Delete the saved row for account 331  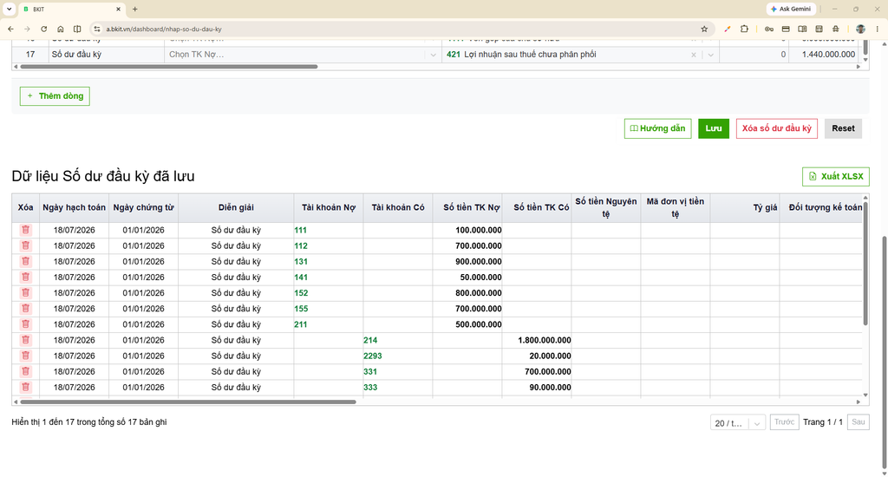(x=25, y=372)
